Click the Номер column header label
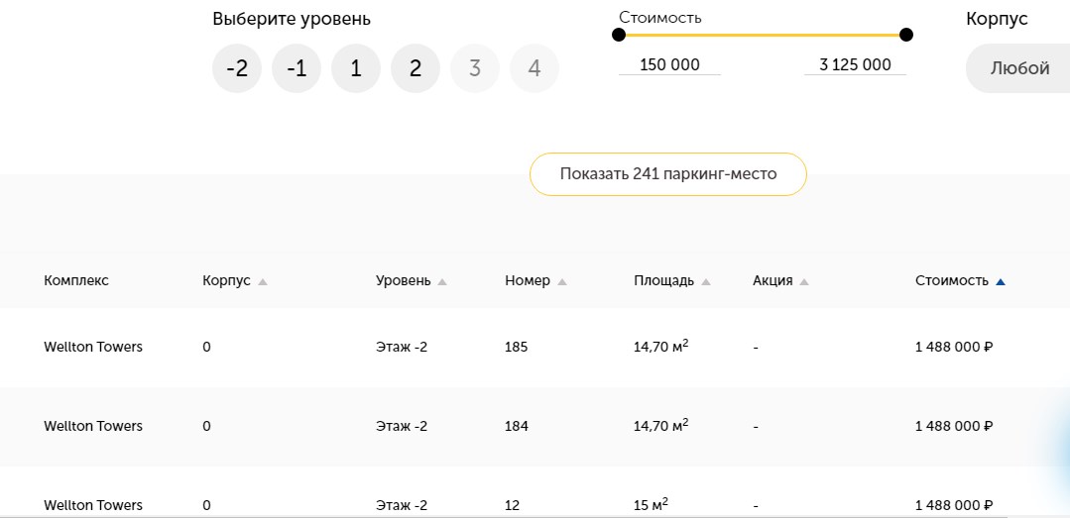Screen dimensions: 1070x518 [x=528, y=281]
